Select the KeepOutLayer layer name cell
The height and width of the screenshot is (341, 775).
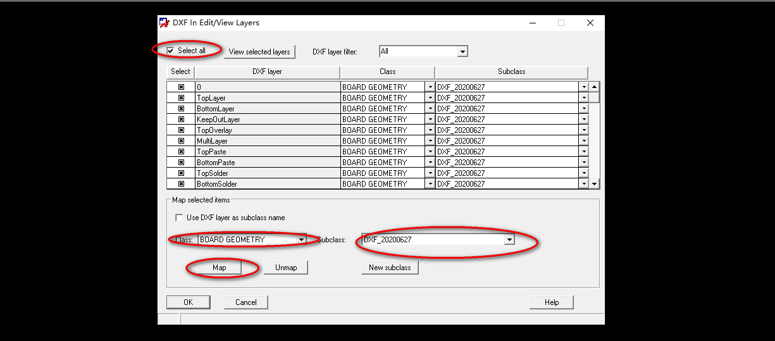[267, 120]
